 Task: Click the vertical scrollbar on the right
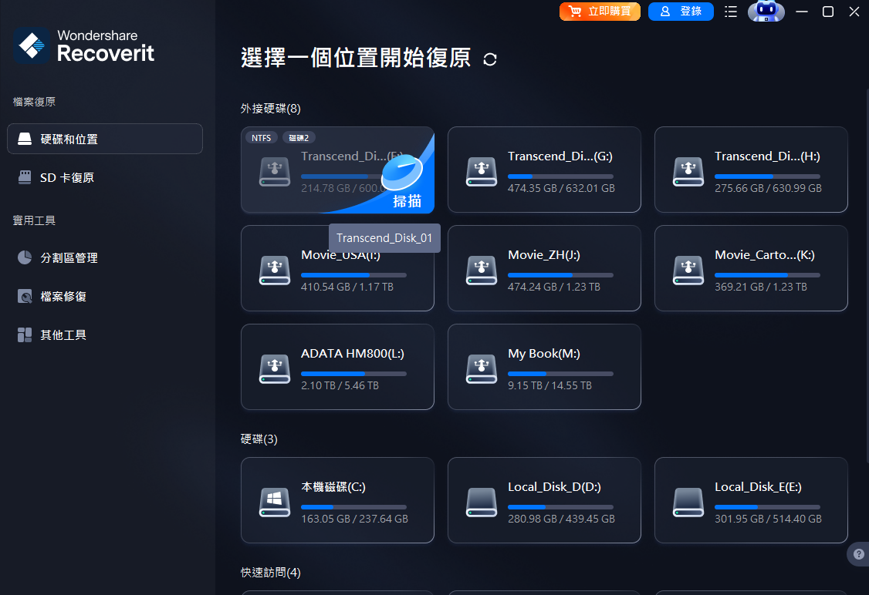tap(867, 277)
